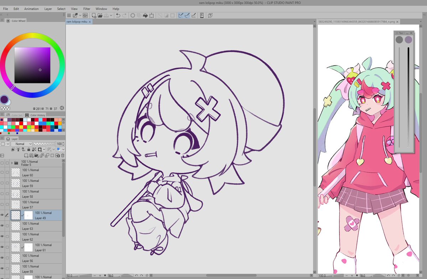Expand Folder 5 in layer list
427x279 pixels.
[12, 163]
